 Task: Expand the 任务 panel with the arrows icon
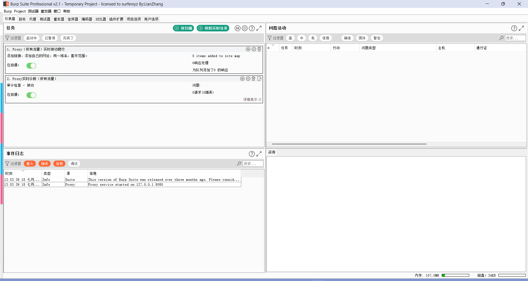[x=259, y=28]
